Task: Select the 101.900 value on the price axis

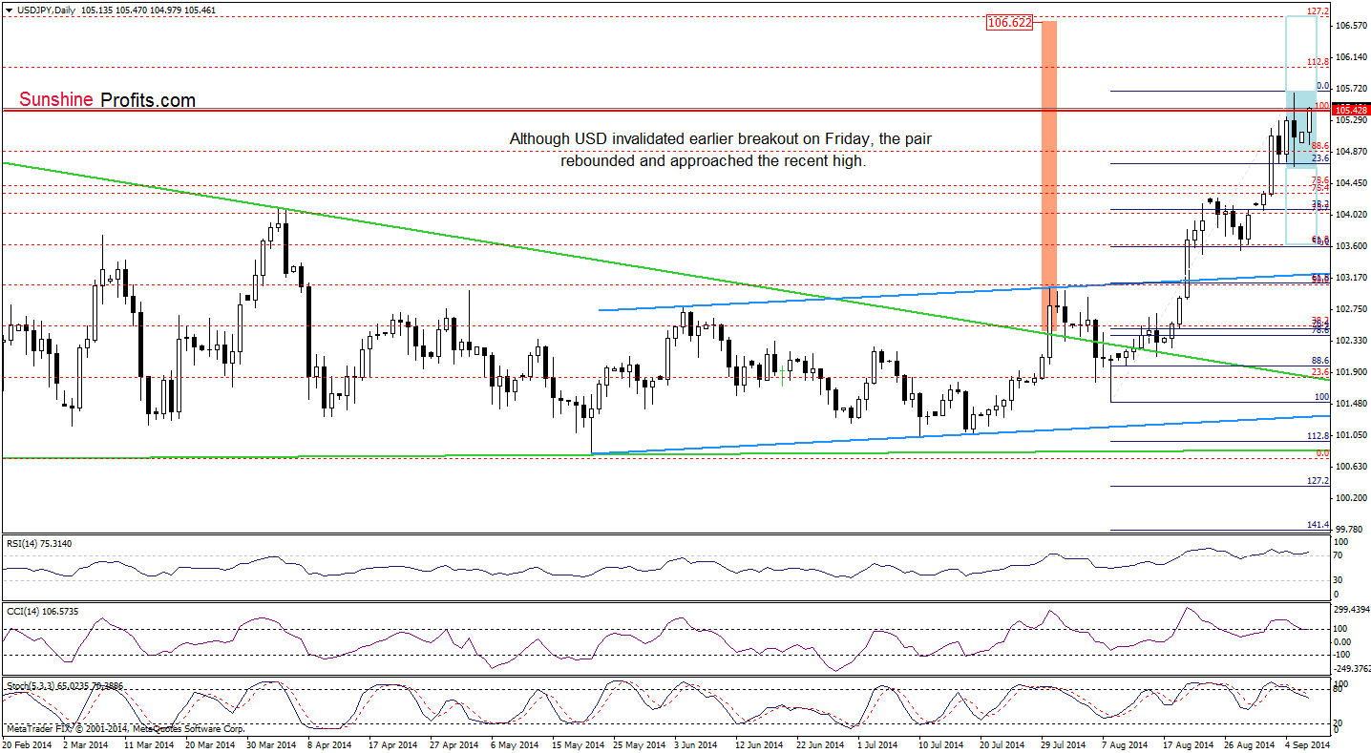Action: (1350, 372)
